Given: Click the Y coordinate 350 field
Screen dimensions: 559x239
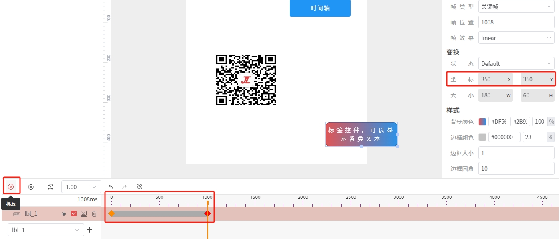Looking at the screenshot, I should 537,79.
